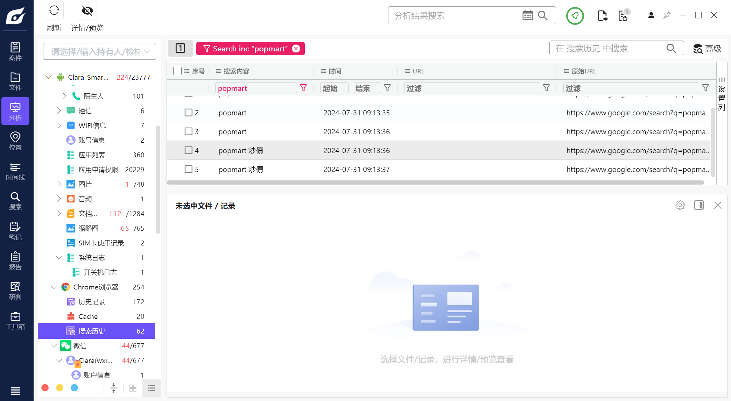
Task: Open the calendar date filter in search box
Action: click(527, 15)
